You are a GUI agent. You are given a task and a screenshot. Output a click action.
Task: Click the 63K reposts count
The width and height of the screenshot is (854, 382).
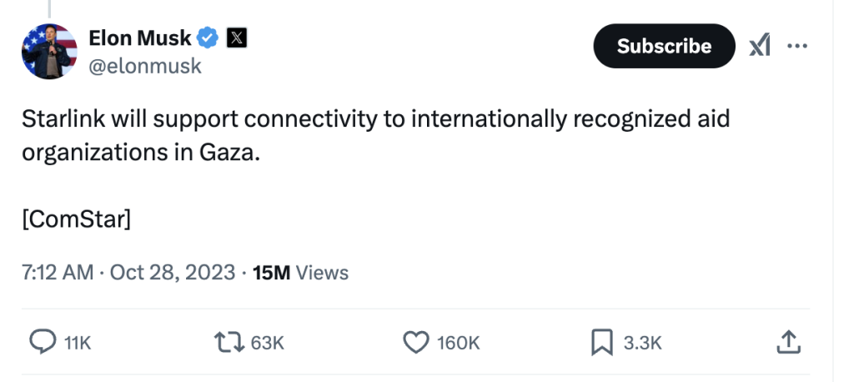tap(268, 342)
